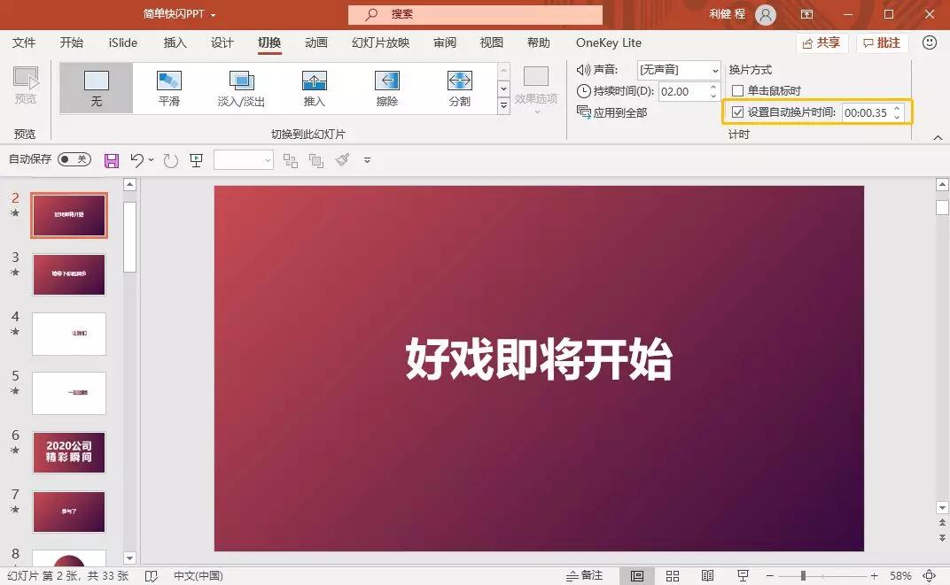Open the 声音 sound dropdown
Image resolution: width=950 pixels, height=585 pixels.
tap(714, 69)
